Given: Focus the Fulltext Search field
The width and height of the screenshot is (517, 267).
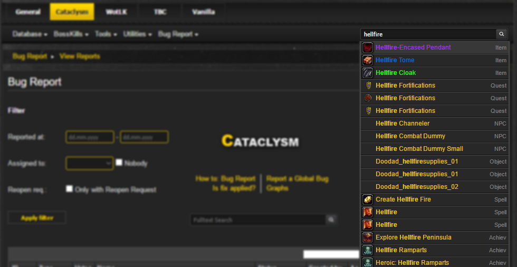Looking at the screenshot, I should click(x=258, y=220).
